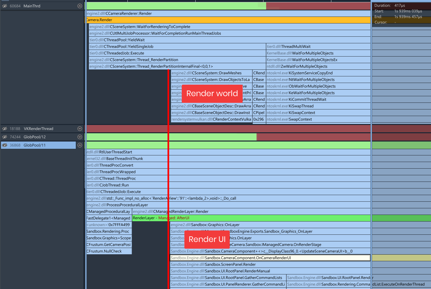431x289 pixels.
Task: Collapse the MainThrd thread call stack
Action: (x=79, y=6)
